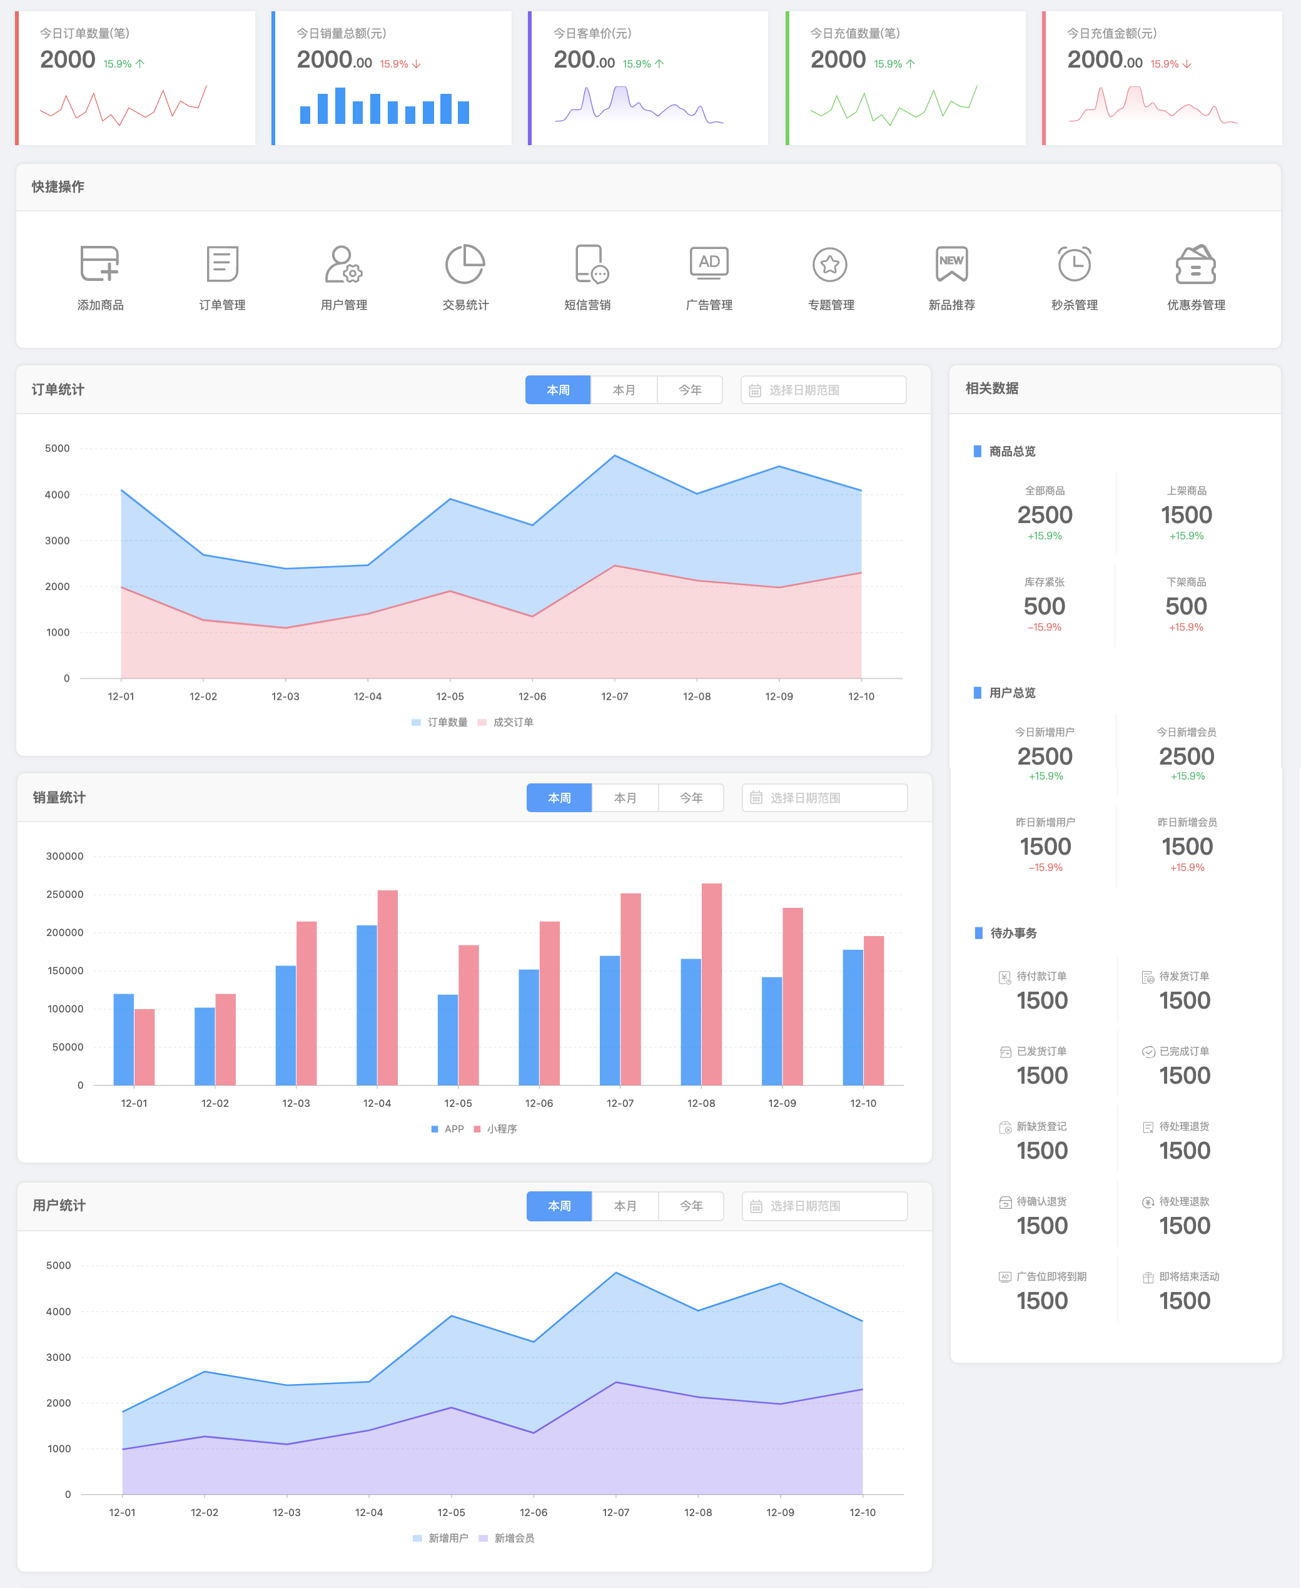This screenshot has width=1301, height=1588.
Task: Open the date range picker in 销量统计
Action: point(824,798)
